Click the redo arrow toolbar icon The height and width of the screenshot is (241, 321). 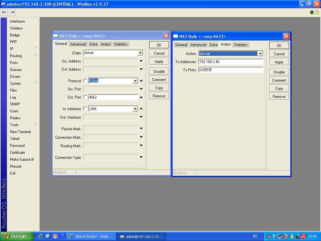tap(13, 12)
